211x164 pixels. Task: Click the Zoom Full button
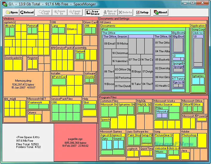coord(44,12)
